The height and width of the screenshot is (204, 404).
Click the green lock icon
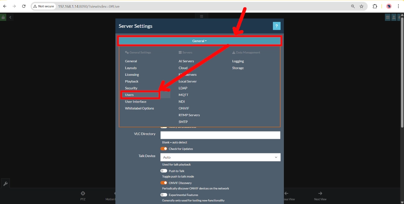tap(3, 18)
